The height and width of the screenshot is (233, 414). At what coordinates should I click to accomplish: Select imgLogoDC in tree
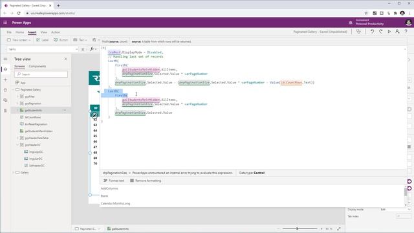36,152
